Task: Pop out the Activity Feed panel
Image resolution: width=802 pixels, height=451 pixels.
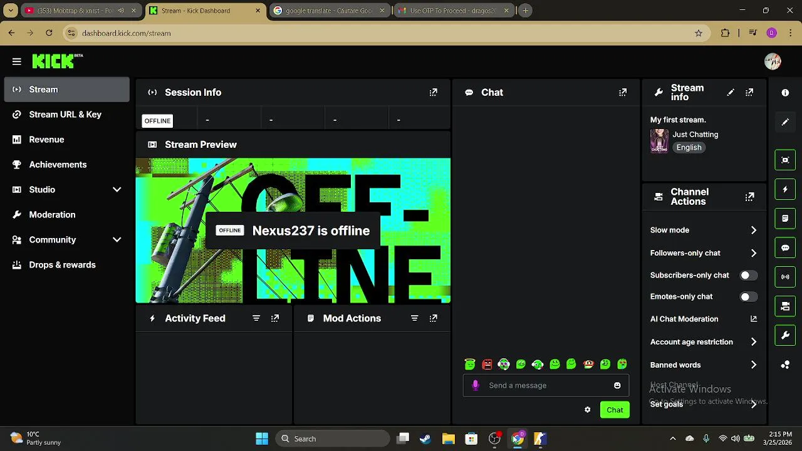Action: (x=274, y=318)
